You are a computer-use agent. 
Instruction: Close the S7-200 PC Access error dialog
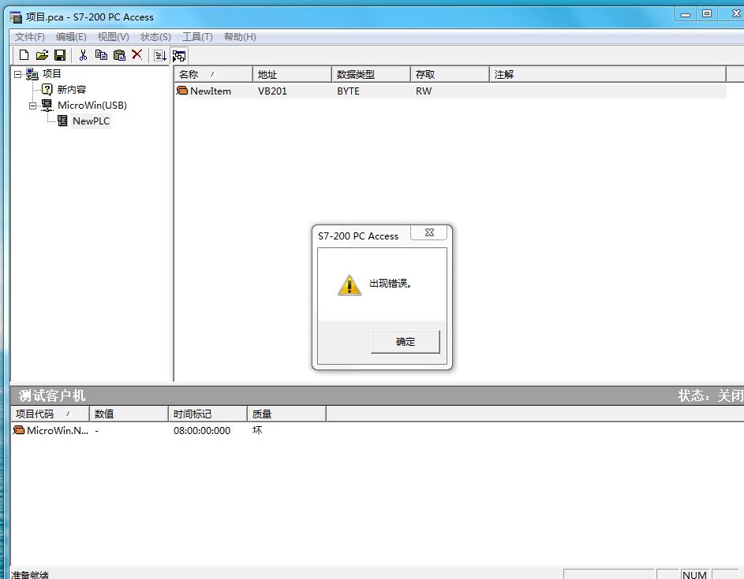click(429, 232)
